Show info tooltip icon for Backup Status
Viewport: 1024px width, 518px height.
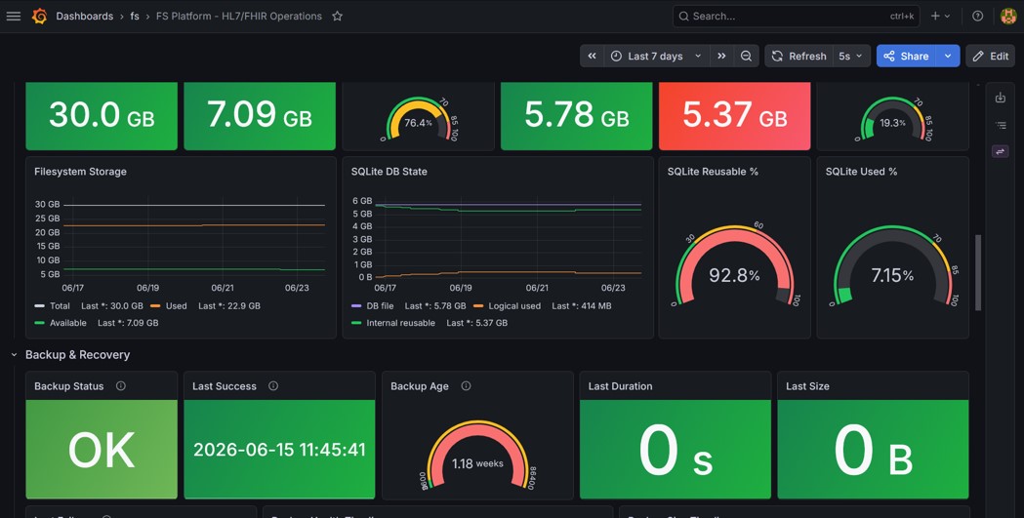click(x=121, y=385)
